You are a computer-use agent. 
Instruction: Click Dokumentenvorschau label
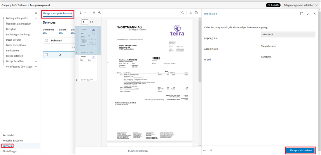[138, 151]
